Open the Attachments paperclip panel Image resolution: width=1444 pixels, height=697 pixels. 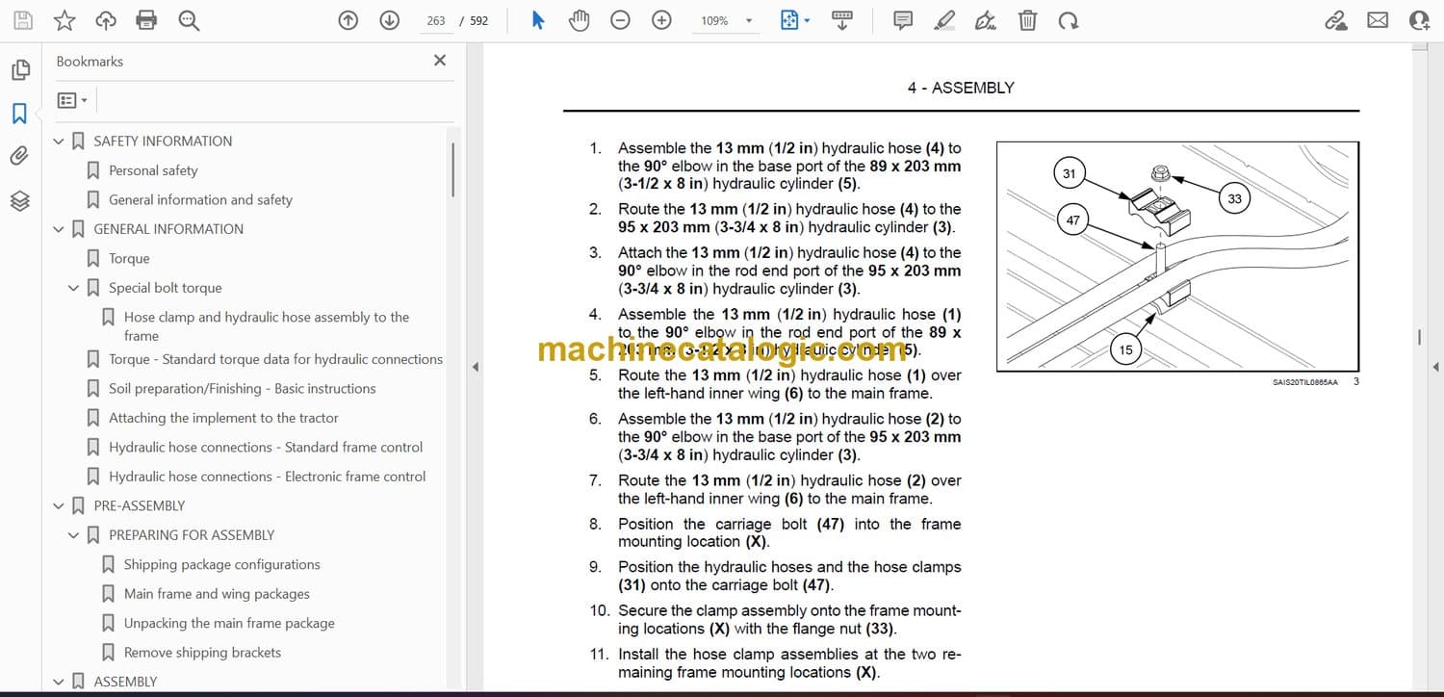pyautogui.click(x=20, y=156)
